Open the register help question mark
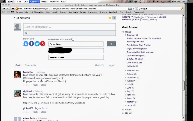Viewport: 193px width, 121px height. (x=73, y=39)
